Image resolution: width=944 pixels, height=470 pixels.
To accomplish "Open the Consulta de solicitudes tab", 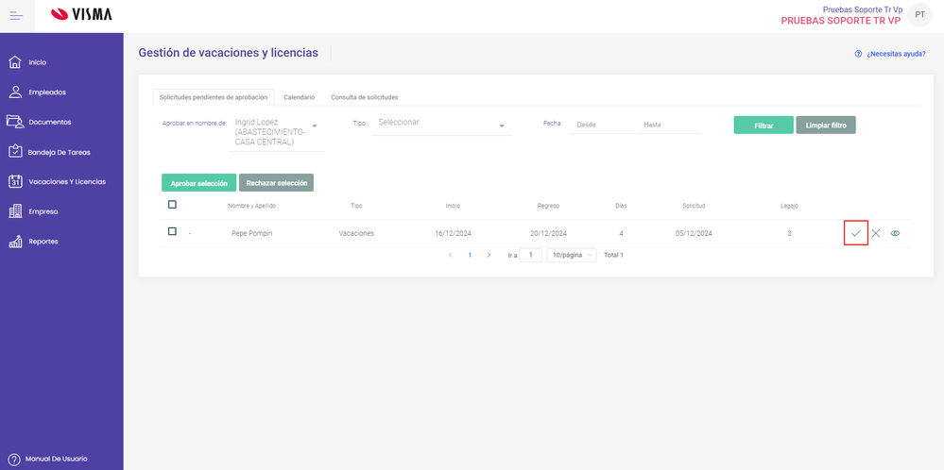I will pos(364,97).
